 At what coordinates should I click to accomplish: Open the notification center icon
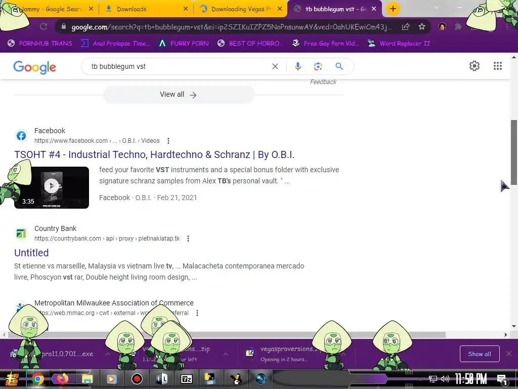[502, 379]
